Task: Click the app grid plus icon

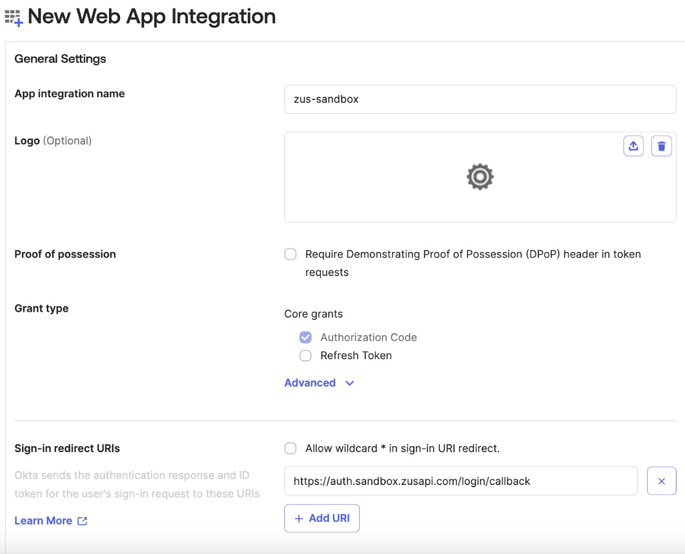Action: 14,17
